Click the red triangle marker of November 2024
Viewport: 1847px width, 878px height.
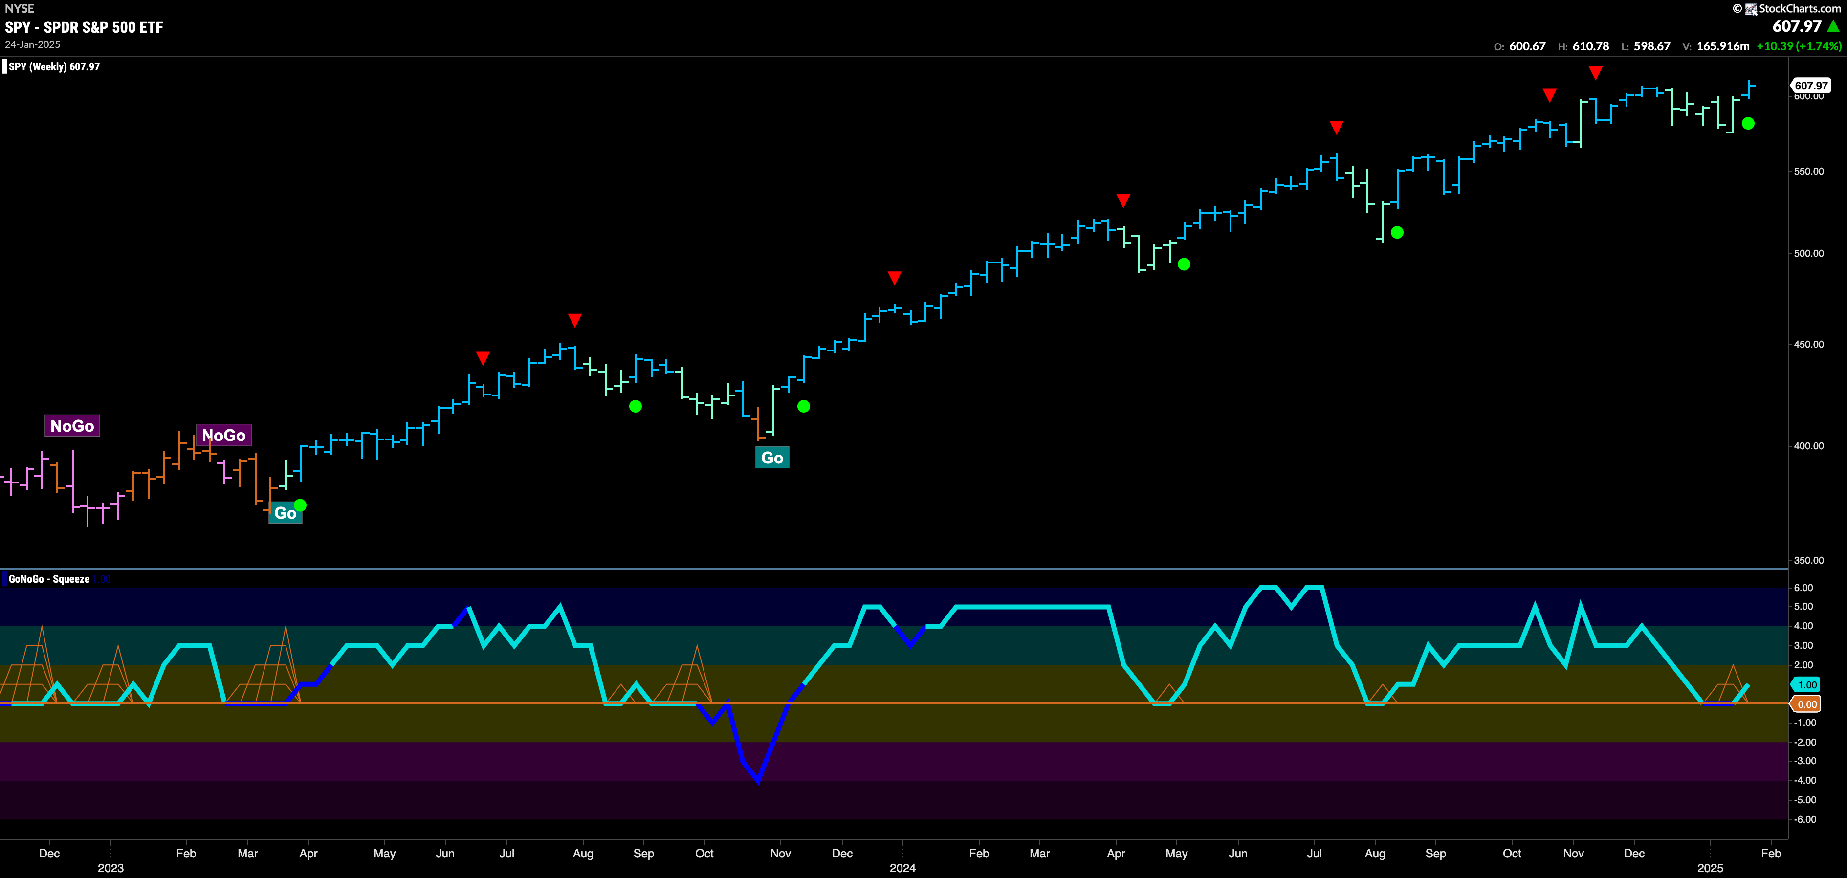coord(1595,73)
